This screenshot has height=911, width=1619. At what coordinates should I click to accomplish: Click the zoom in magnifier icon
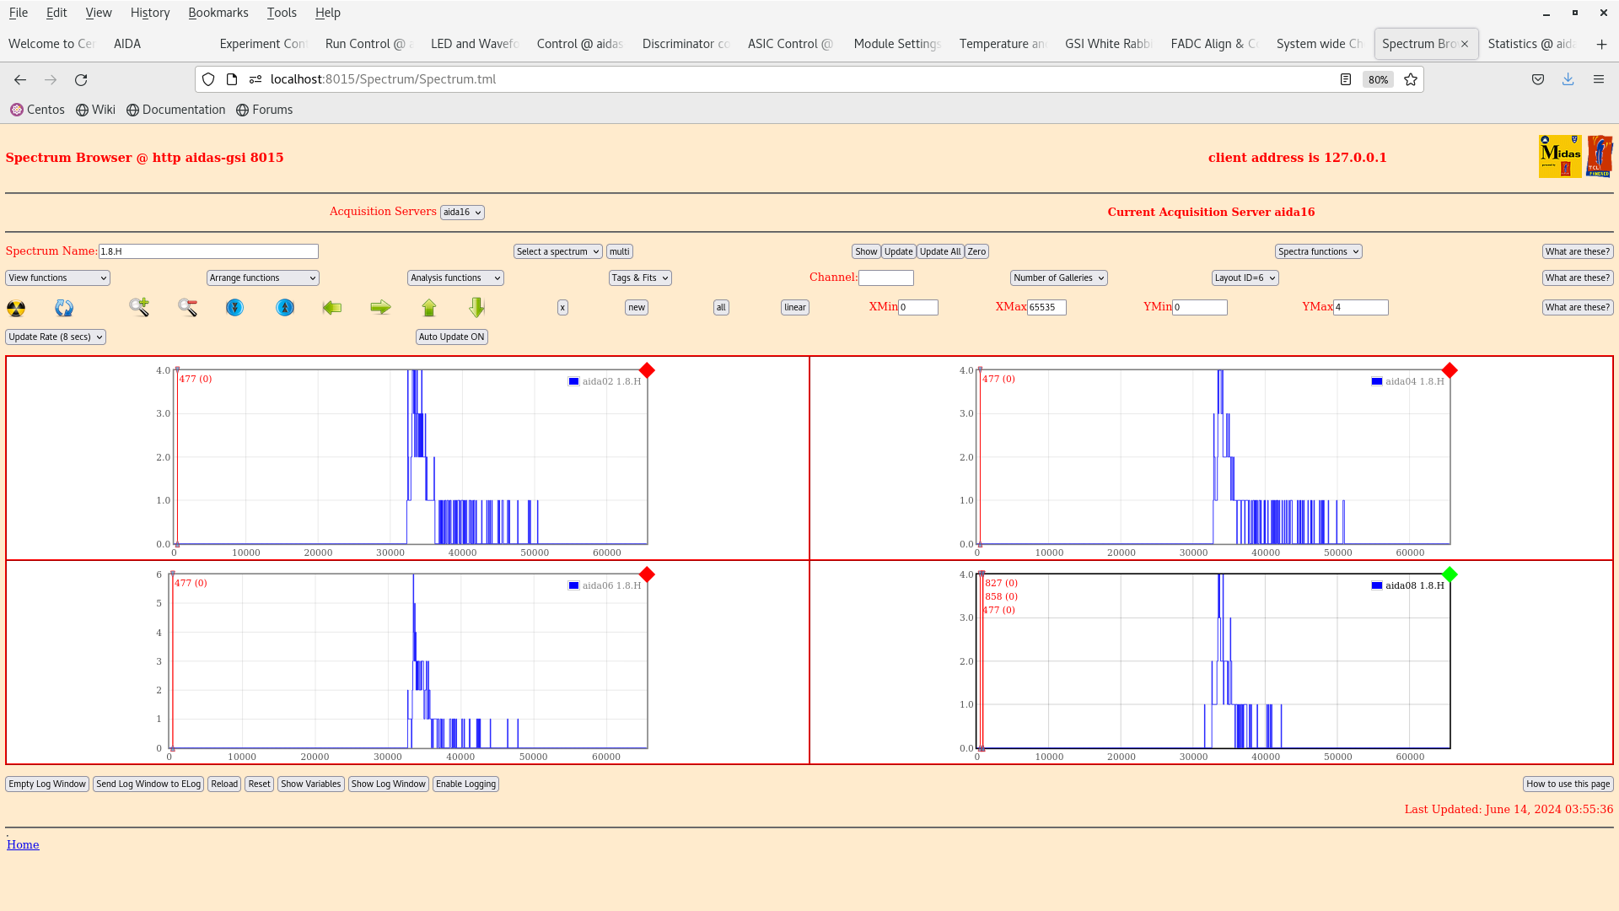139,308
